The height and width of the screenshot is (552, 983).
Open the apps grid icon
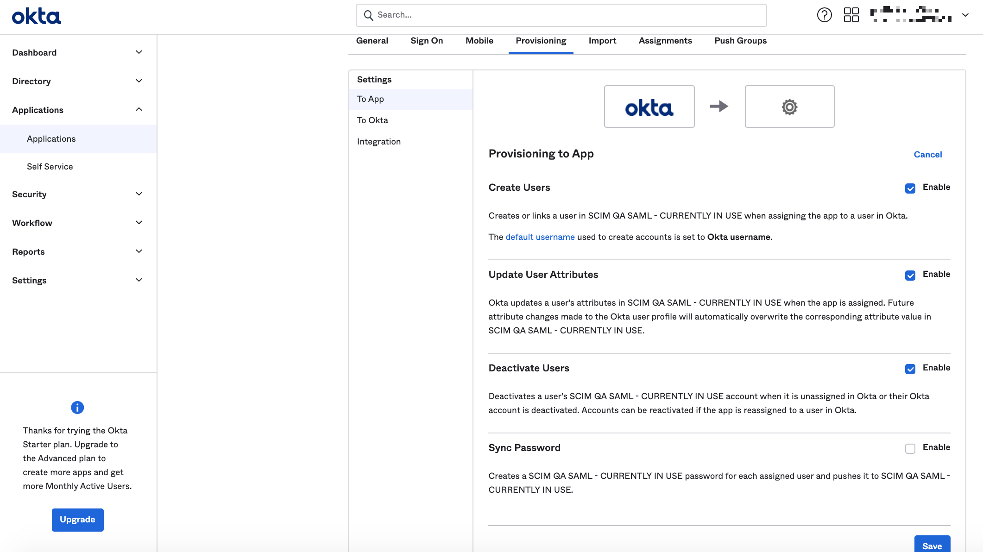(851, 15)
